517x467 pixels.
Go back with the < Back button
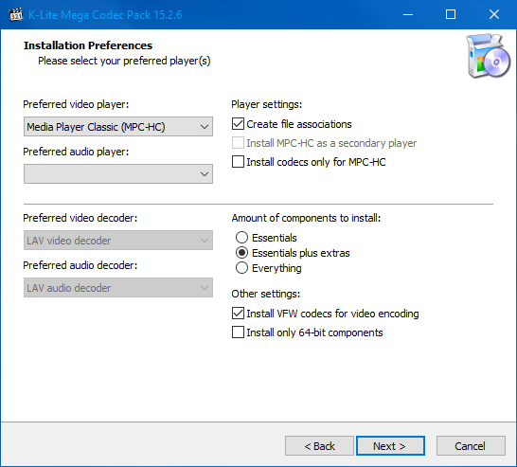tap(319, 446)
